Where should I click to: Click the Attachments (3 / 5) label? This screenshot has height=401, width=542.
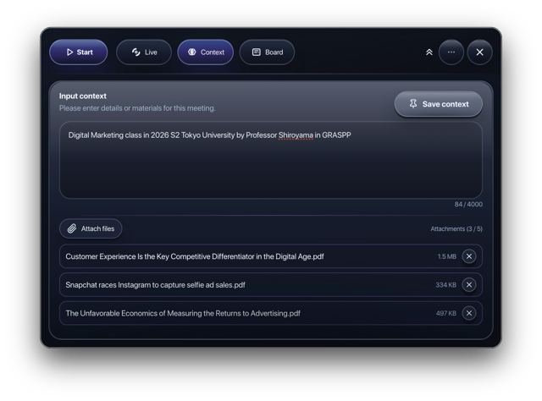tap(456, 228)
